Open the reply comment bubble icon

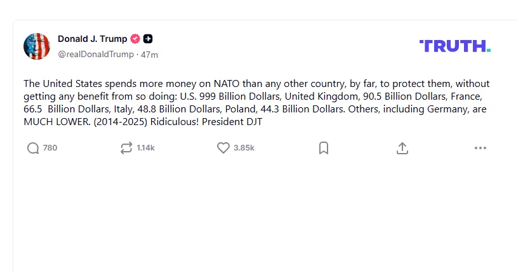pyautogui.click(x=33, y=148)
